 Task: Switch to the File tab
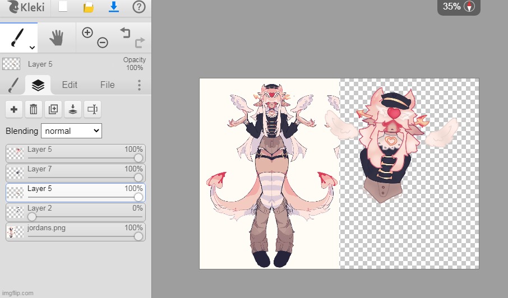pos(107,85)
